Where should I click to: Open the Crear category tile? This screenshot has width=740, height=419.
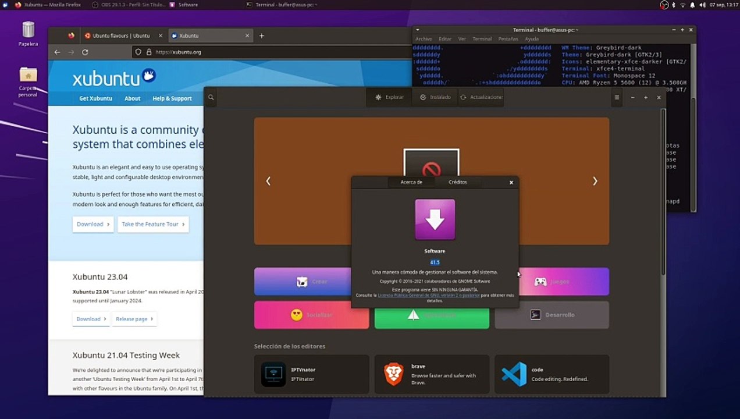[311, 282]
